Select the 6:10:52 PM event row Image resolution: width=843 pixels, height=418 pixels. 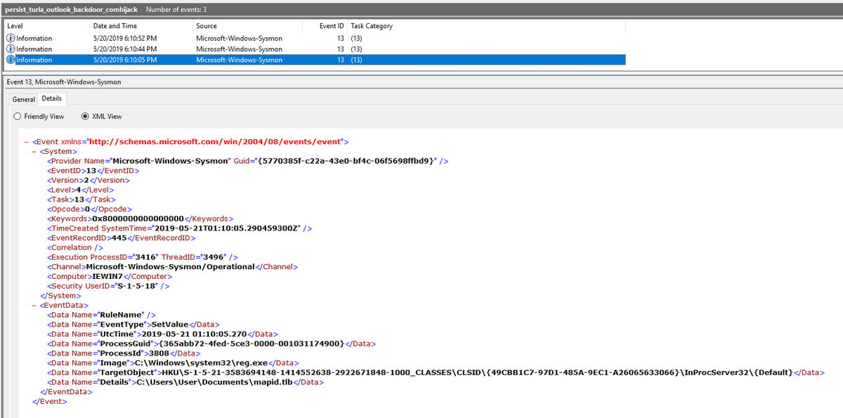[314, 38]
